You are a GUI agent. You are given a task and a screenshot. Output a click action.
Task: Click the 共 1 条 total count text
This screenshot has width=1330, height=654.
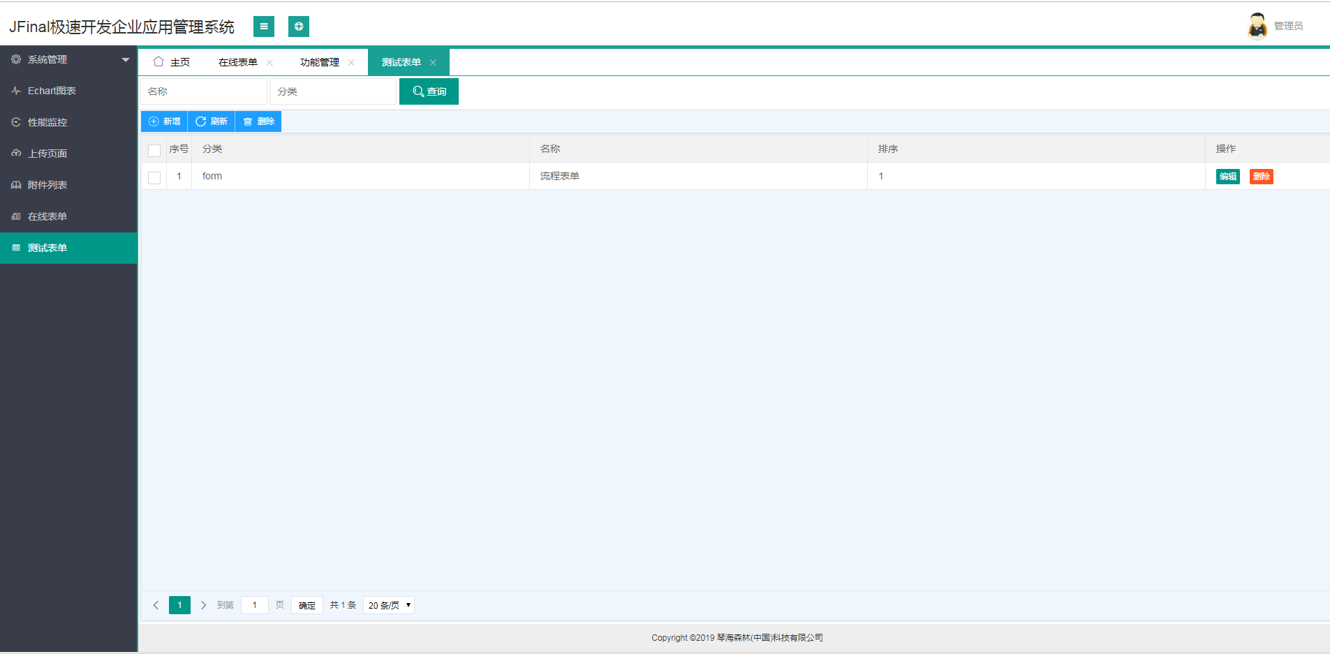[x=343, y=605]
